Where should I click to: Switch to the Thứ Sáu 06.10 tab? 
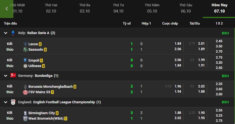click(x=186, y=8)
